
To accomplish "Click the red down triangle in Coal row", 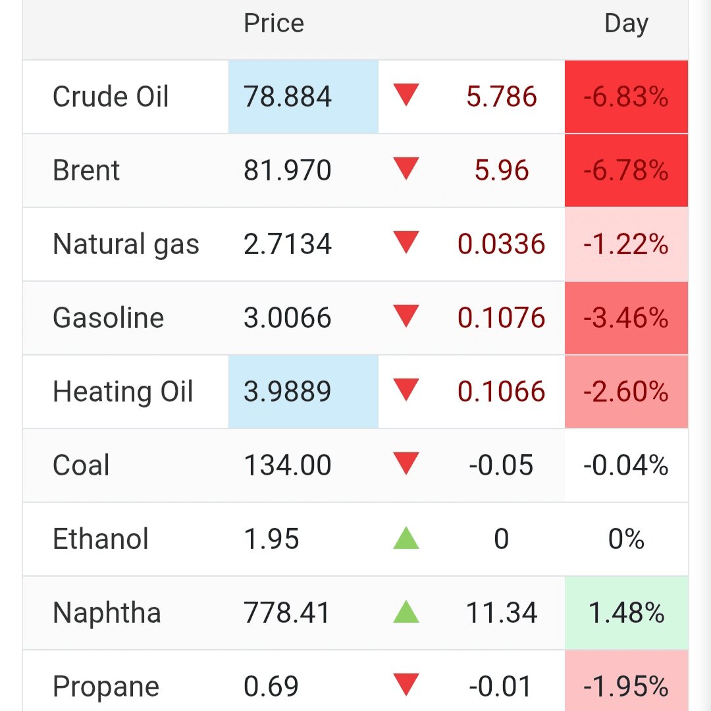I will (x=406, y=463).
